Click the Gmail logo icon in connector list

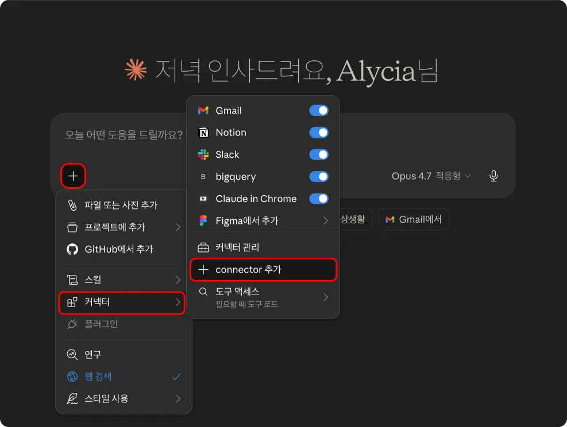pyautogui.click(x=203, y=110)
